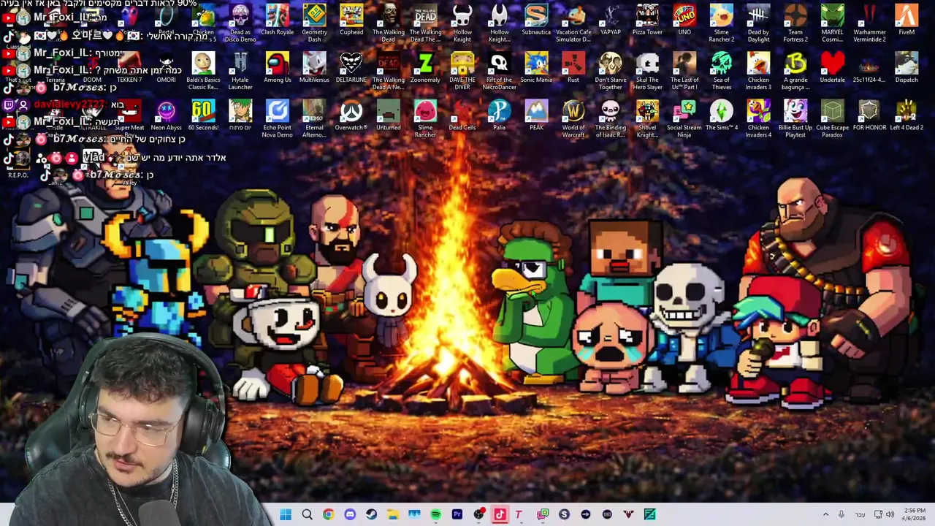Open Billie Bust Up Playtest icon
The height and width of the screenshot is (526, 935).
point(795,118)
